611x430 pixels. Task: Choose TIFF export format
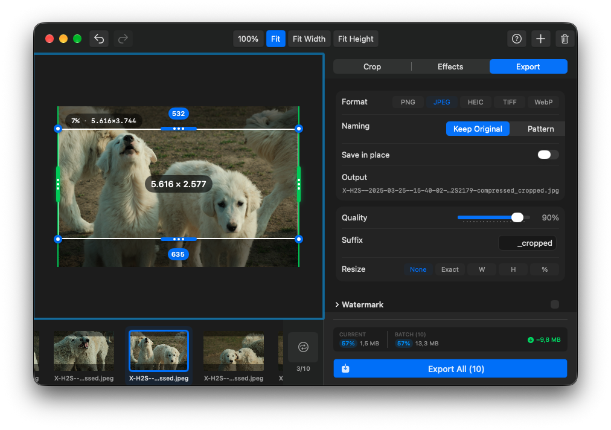[510, 102]
